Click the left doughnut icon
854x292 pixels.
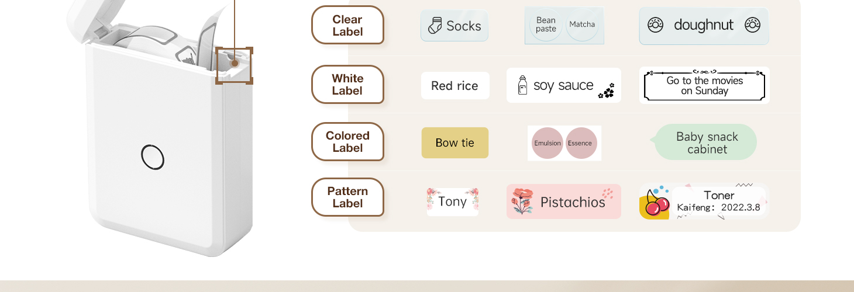(x=655, y=25)
